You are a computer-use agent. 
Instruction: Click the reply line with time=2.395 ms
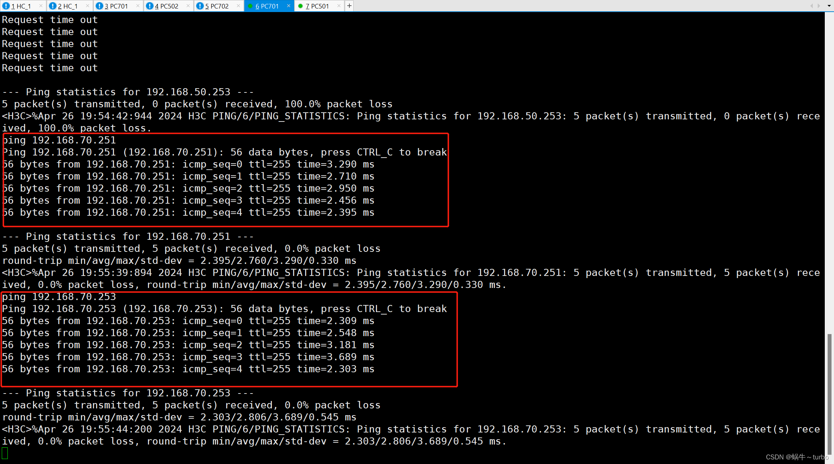pyautogui.click(x=188, y=213)
